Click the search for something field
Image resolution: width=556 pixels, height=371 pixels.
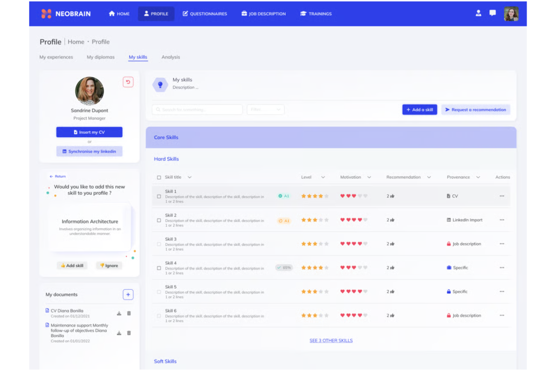(x=197, y=109)
